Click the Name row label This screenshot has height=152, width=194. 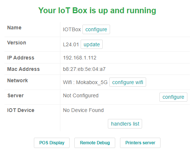pyautogui.click(x=14, y=28)
